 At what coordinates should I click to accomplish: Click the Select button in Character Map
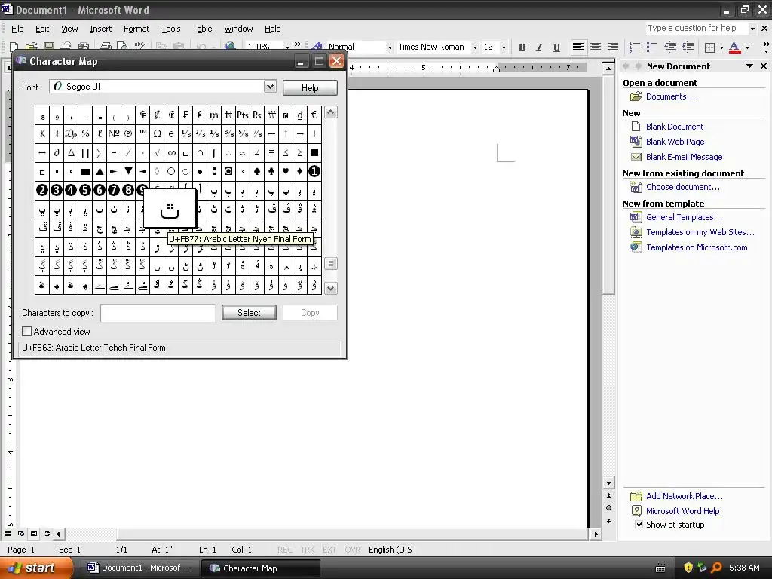click(249, 313)
